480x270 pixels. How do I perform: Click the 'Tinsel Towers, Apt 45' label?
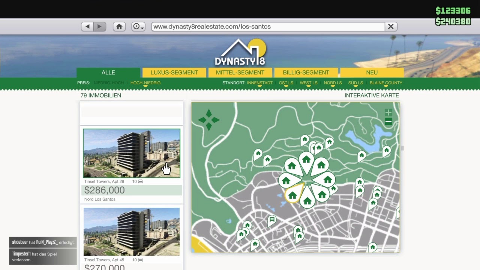click(104, 260)
